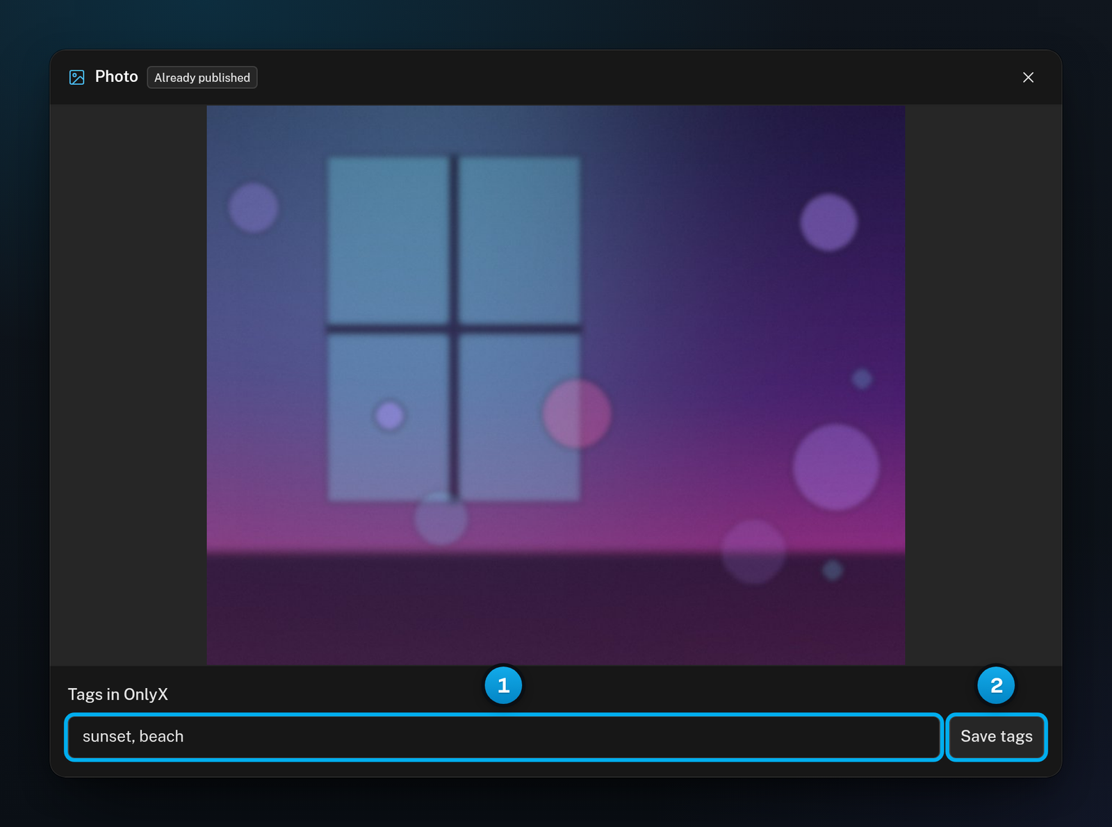Click the Tags in OnlyX label

click(x=118, y=694)
